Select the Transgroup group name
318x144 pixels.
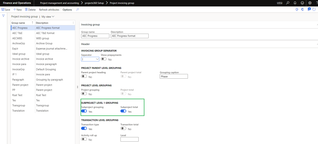[18, 105]
